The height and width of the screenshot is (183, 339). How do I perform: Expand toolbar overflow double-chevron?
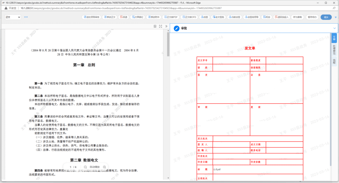click(x=336, y=17)
